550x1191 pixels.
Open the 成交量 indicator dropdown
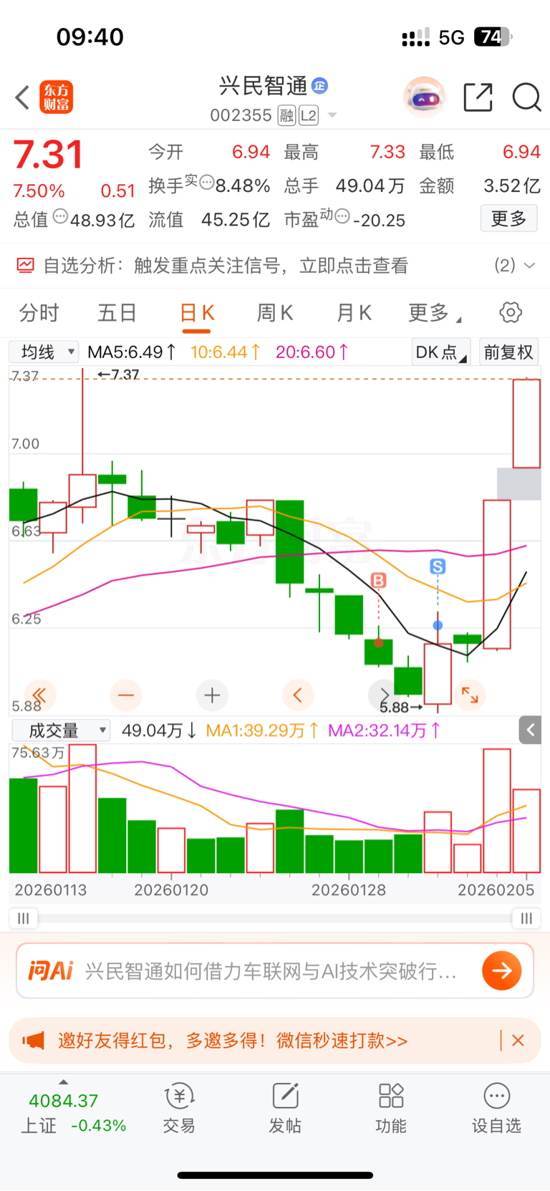(x=61, y=730)
